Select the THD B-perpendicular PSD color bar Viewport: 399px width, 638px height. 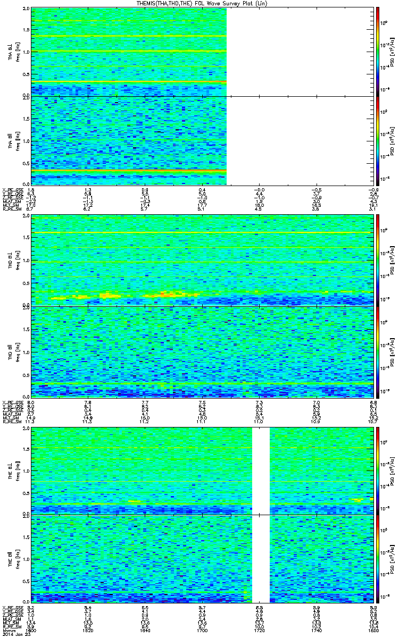click(x=378, y=260)
